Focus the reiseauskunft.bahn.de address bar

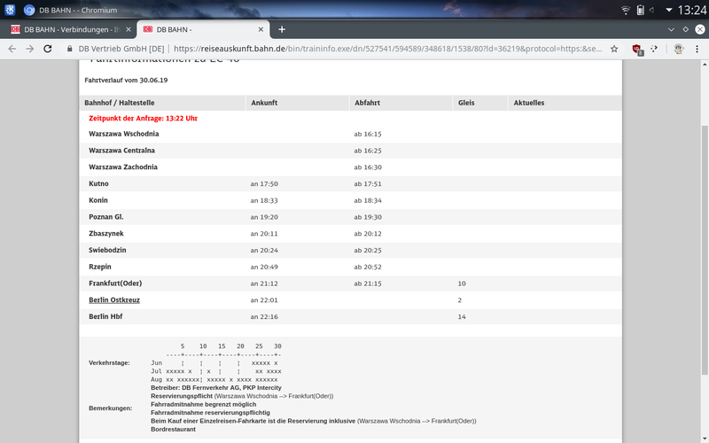(x=387, y=49)
